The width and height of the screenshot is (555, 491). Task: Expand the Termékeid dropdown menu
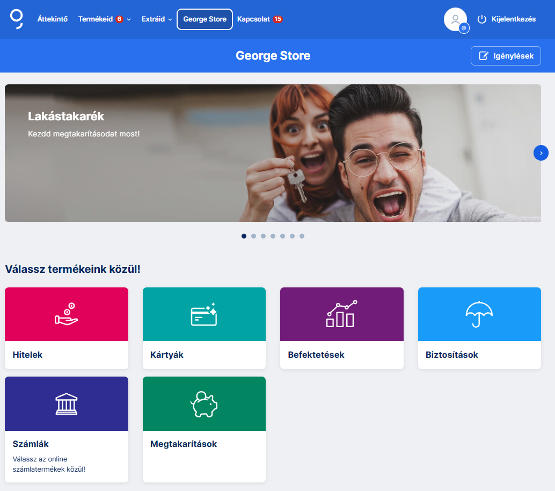pos(104,19)
